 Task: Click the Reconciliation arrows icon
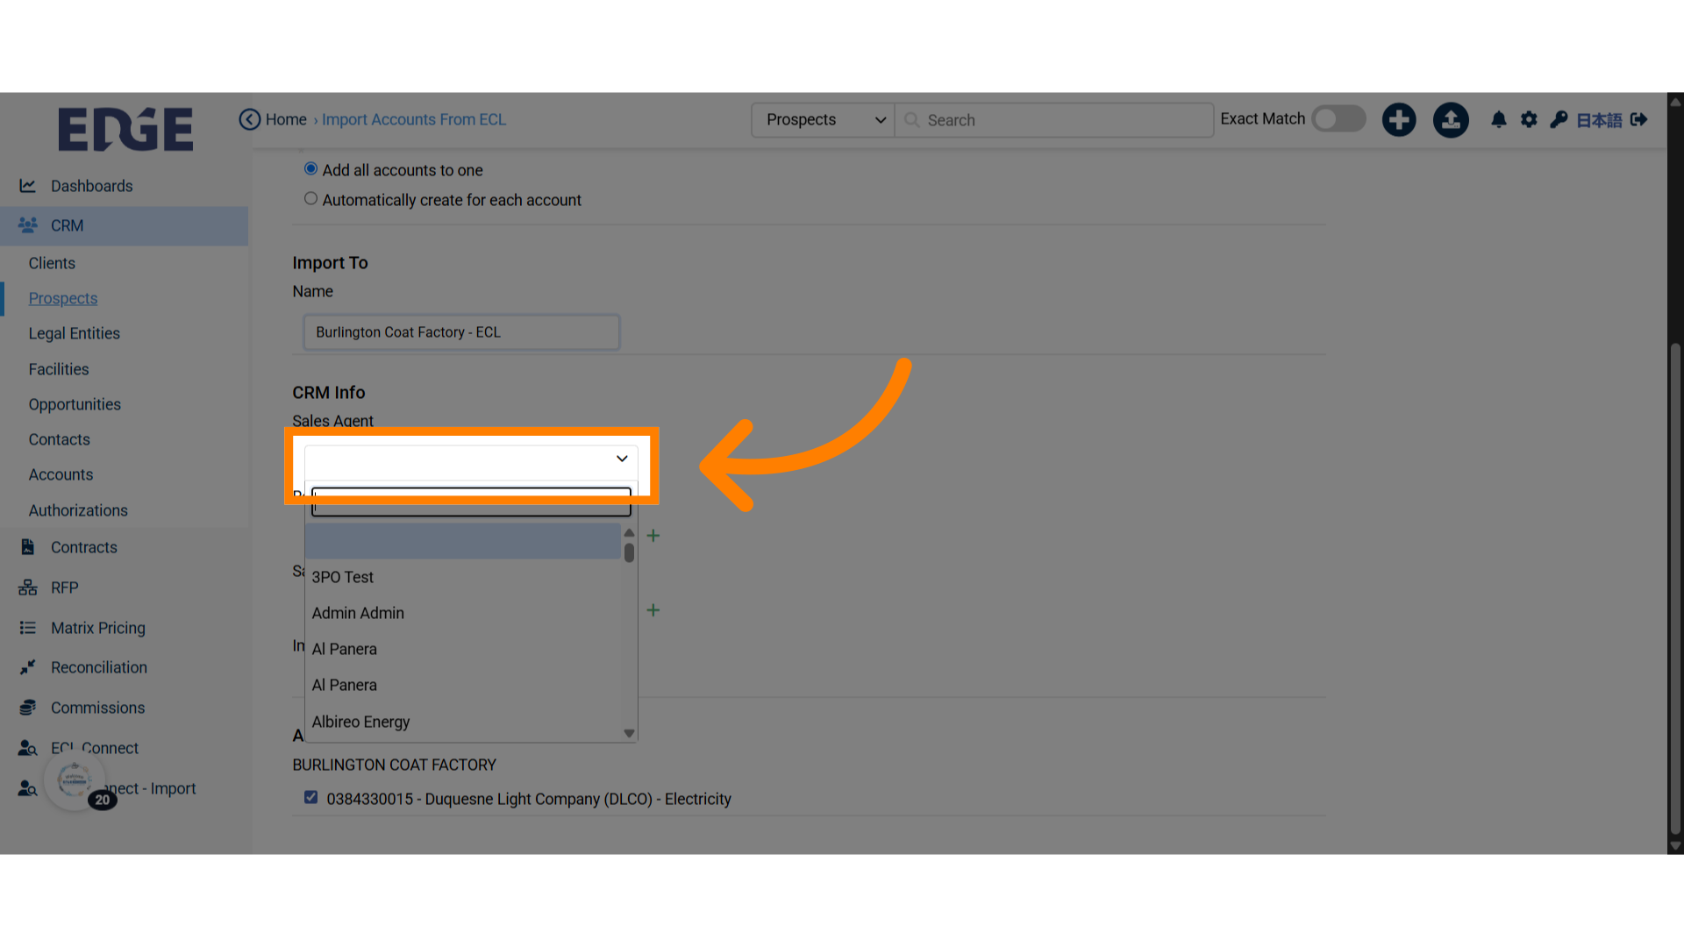tap(28, 667)
